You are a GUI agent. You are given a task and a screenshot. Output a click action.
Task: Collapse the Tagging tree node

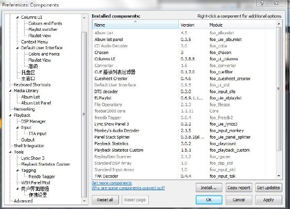[x=17, y=170]
